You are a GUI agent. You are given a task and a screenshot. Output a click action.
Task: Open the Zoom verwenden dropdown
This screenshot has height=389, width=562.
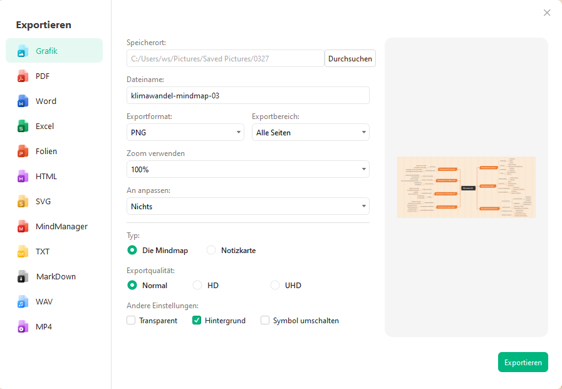pyautogui.click(x=247, y=170)
